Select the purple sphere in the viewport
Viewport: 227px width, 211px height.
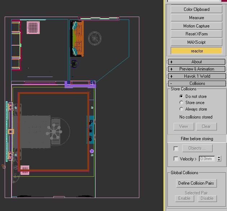(92, 151)
